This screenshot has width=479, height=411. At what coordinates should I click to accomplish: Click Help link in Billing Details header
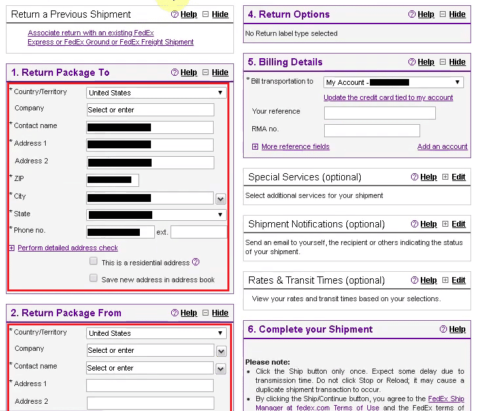pyautogui.click(x=426, y=62)
